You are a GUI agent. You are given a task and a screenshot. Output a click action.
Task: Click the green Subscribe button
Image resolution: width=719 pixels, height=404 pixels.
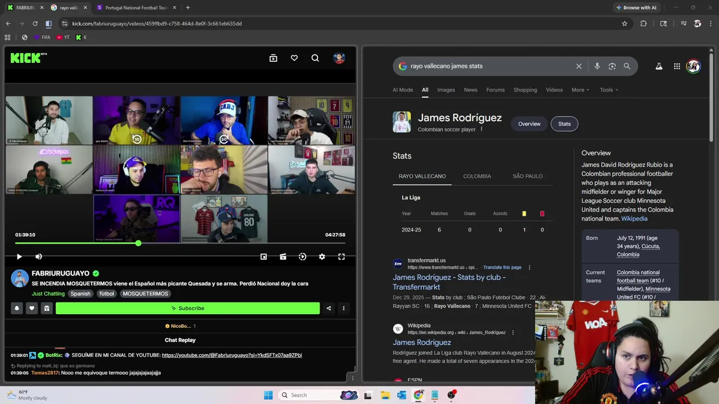(x=188, y=308)
